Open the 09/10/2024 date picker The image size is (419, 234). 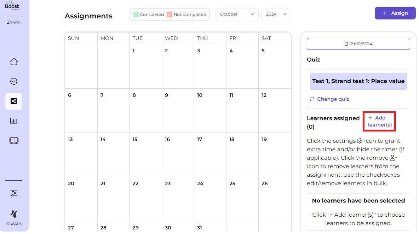(x=358, y=44)
